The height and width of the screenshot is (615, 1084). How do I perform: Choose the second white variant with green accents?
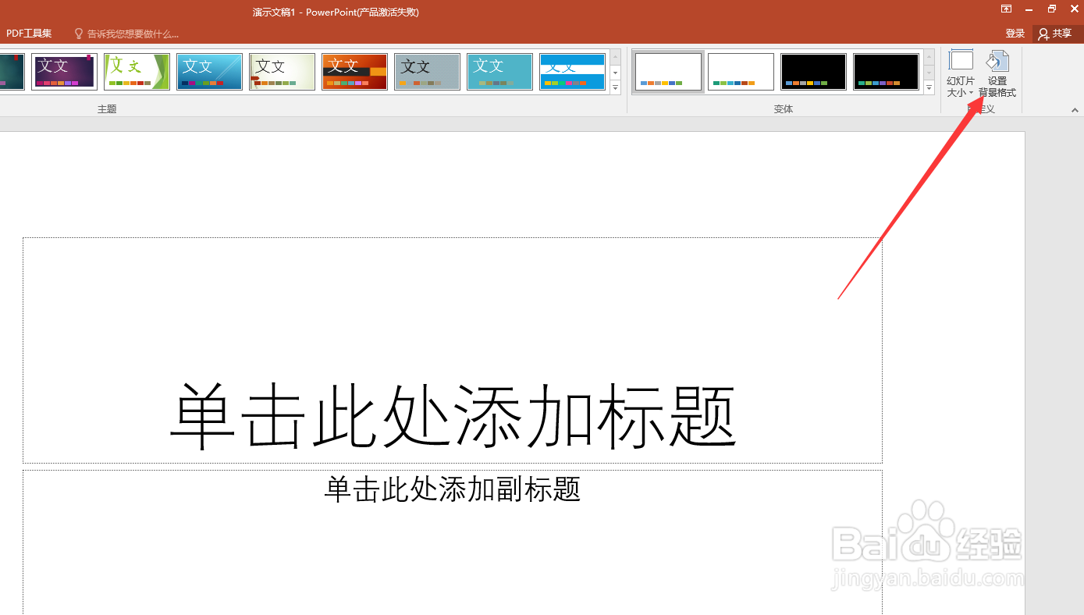click(740, 71)
